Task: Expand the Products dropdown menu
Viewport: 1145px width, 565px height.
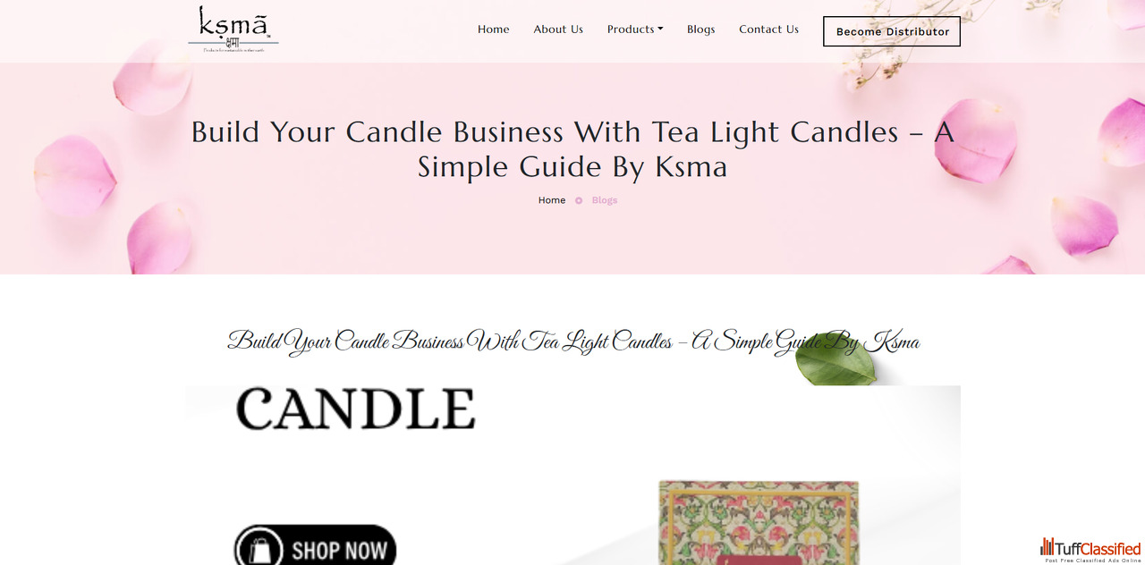Action: click(635, 30)
